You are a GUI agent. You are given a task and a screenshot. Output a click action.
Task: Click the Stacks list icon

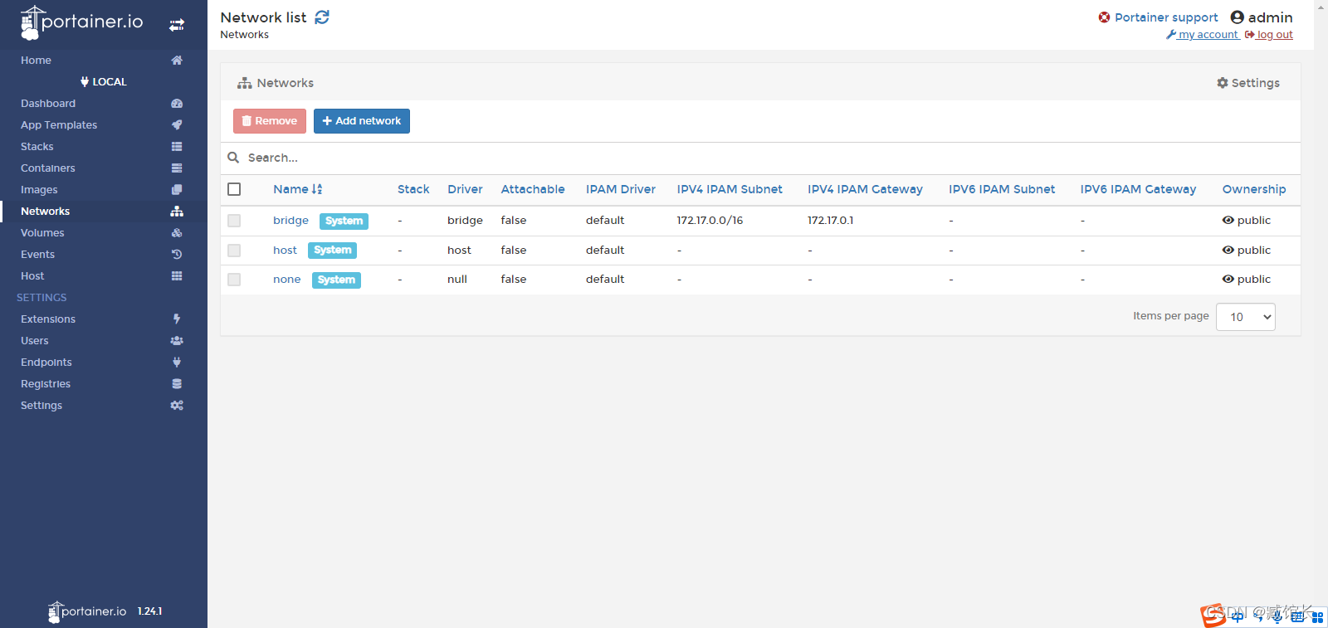click(177, 146)
